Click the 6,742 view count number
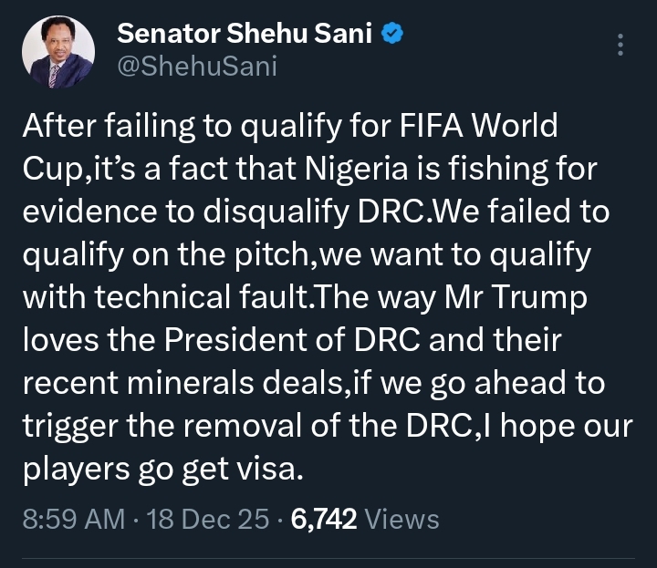This screenshot has height=568, width=657. pos(323,520)
